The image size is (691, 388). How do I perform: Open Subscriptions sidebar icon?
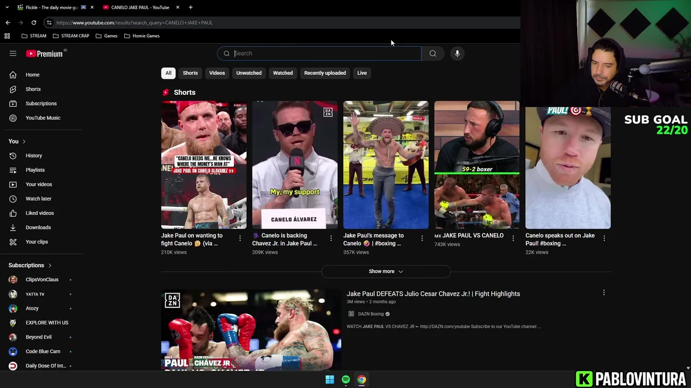click(13, 103)
